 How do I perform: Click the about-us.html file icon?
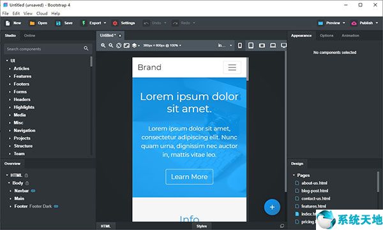pyautogui.click(x=297, y=183)
